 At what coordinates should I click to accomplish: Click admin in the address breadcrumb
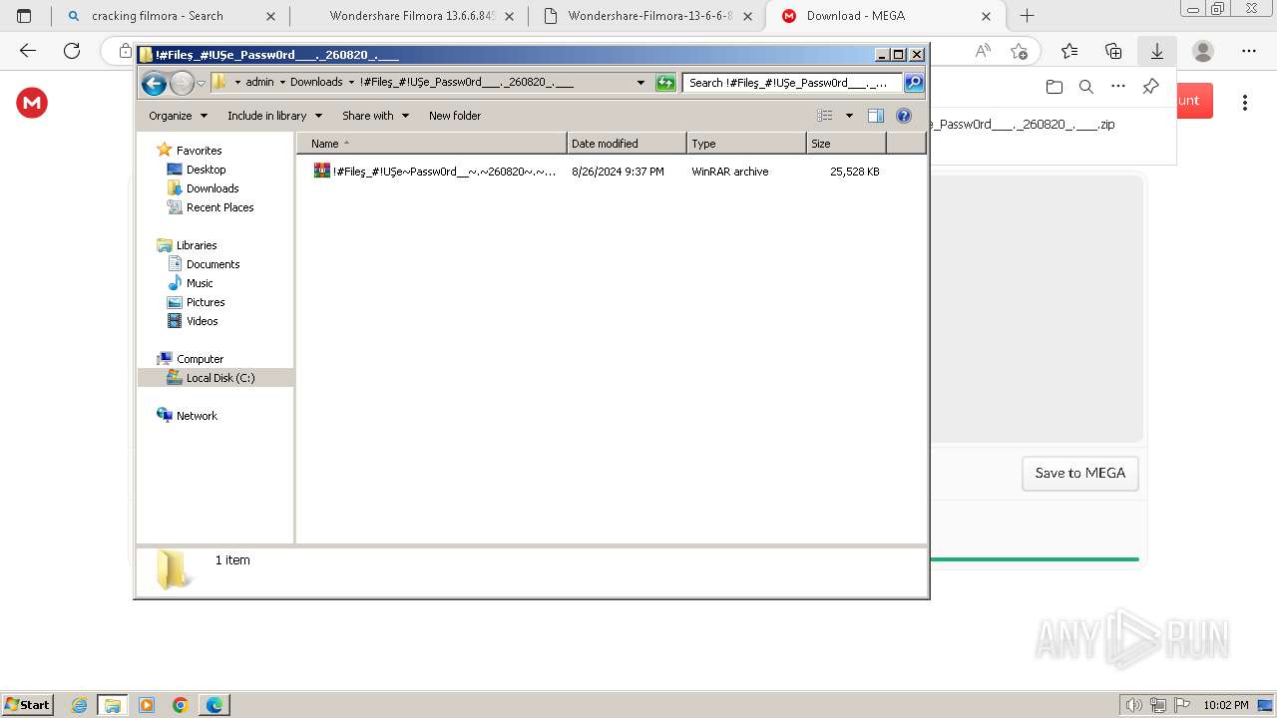pos(259,83)
